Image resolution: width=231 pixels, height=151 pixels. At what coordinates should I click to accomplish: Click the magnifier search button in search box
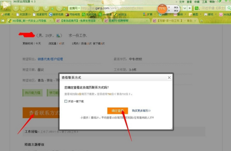(x=229, y=8)
